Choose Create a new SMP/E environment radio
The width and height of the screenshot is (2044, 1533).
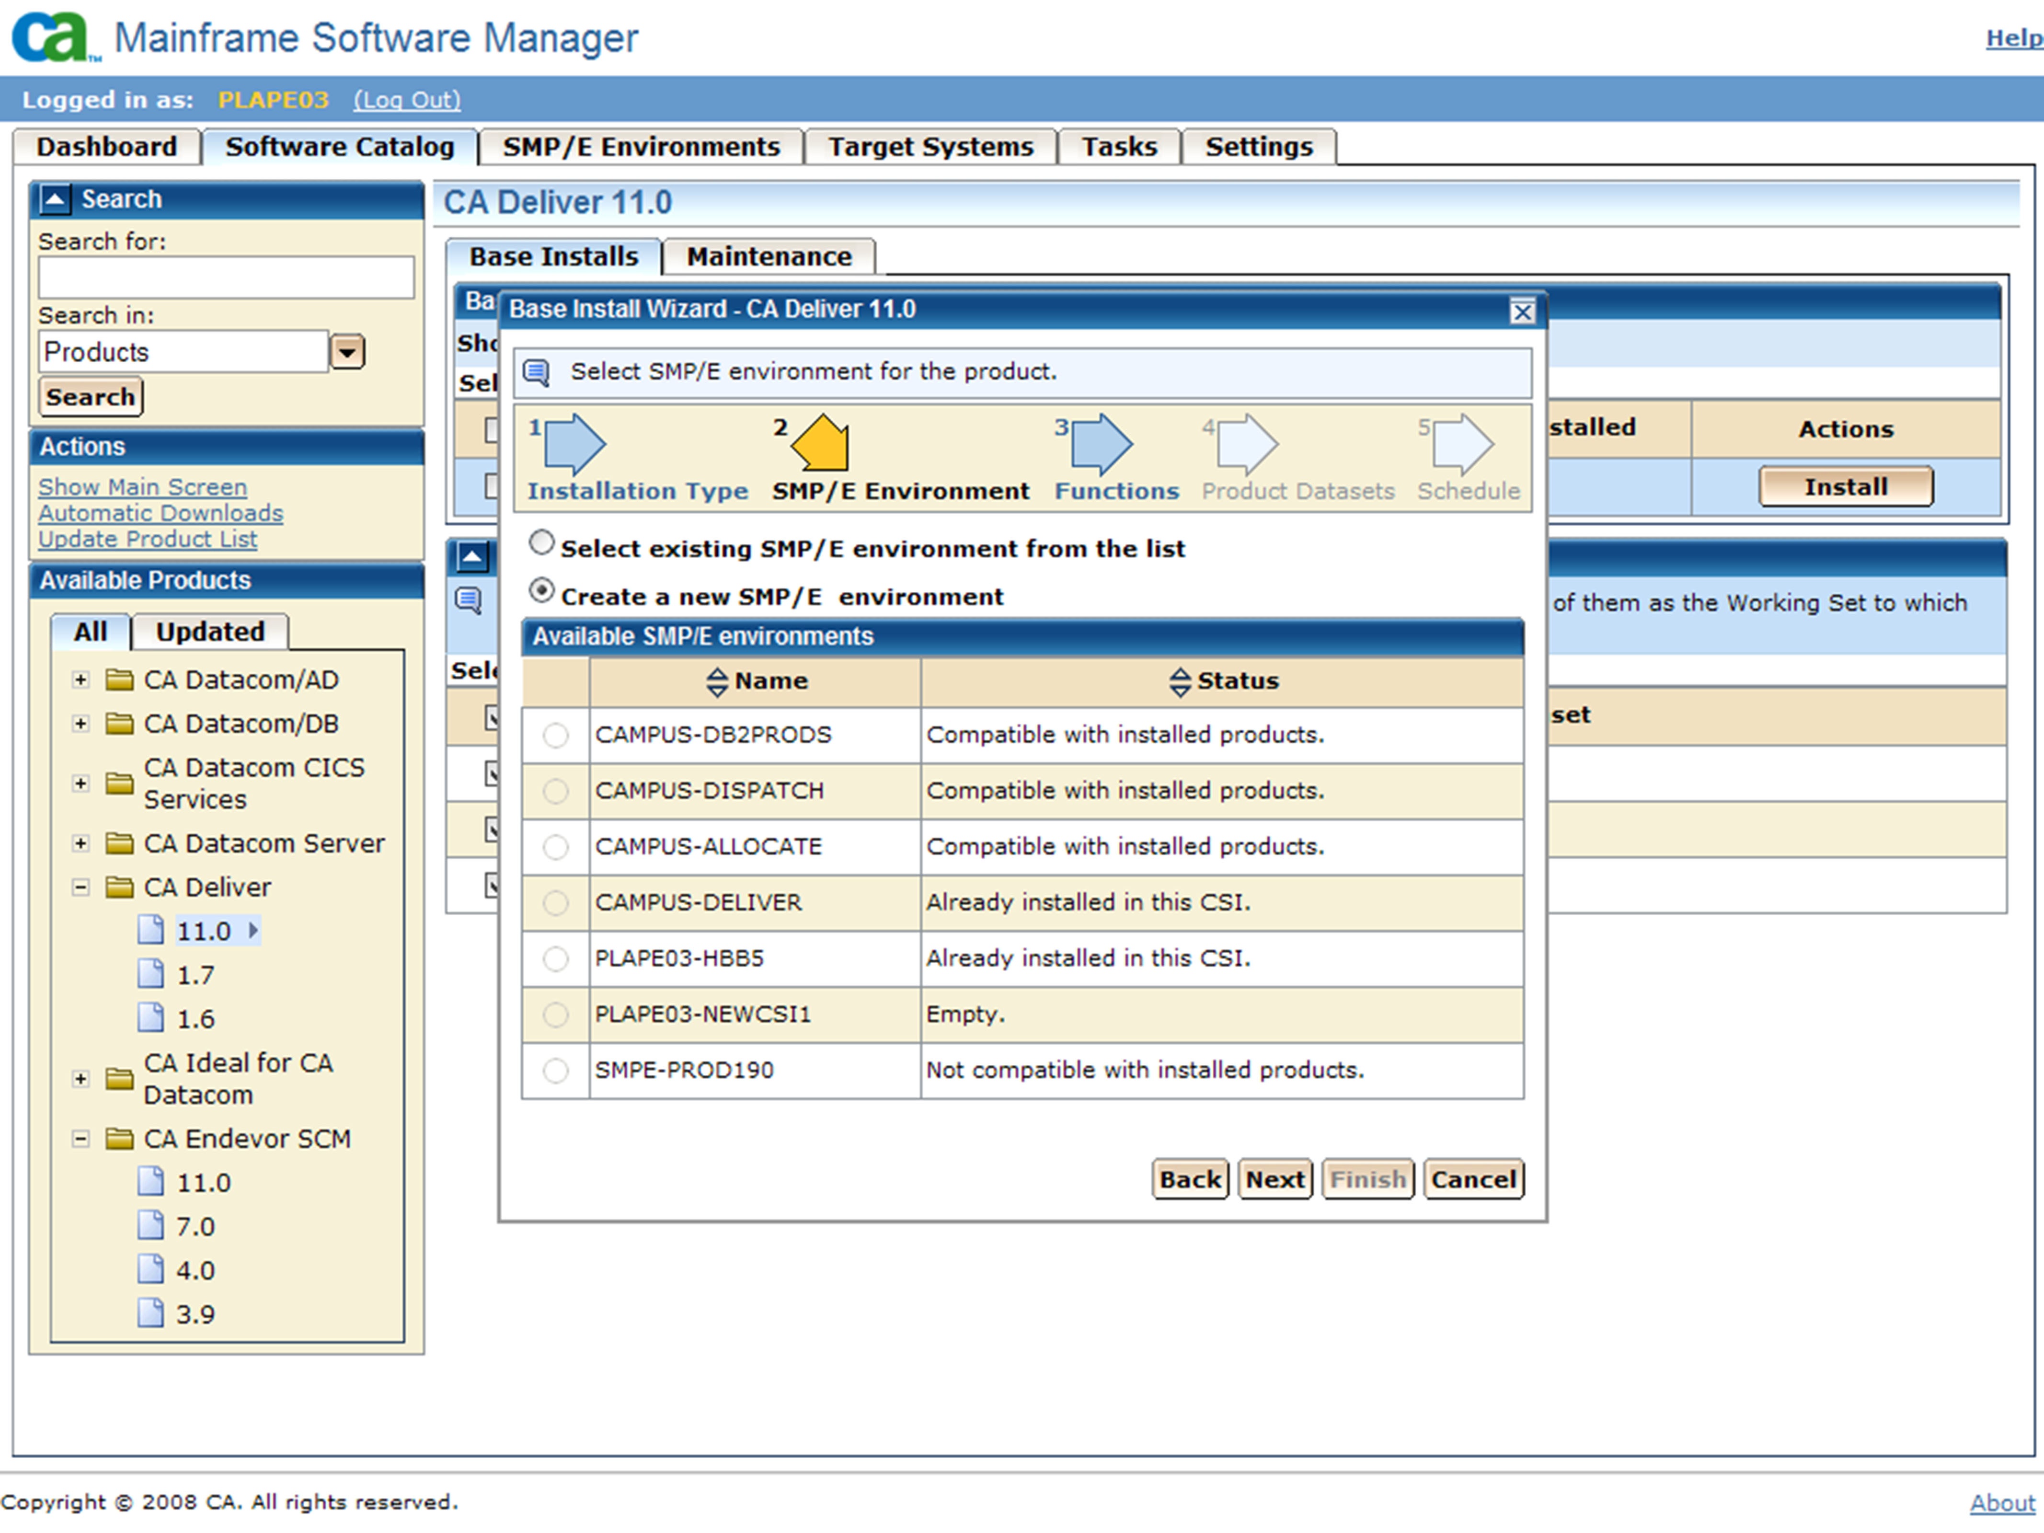(541, 591)
